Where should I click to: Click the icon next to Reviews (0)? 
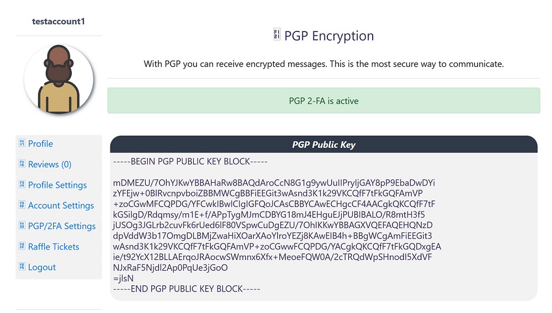pyautogui.click(x=22, y=164)
